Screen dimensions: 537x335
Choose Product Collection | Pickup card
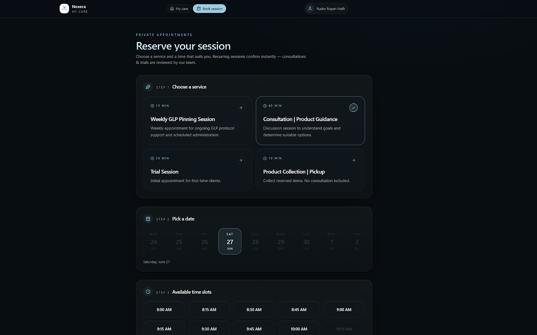(310, 170)
